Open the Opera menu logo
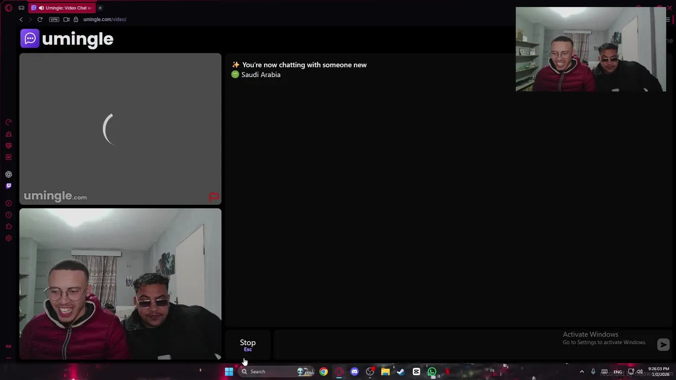 (x=8, y=8)
